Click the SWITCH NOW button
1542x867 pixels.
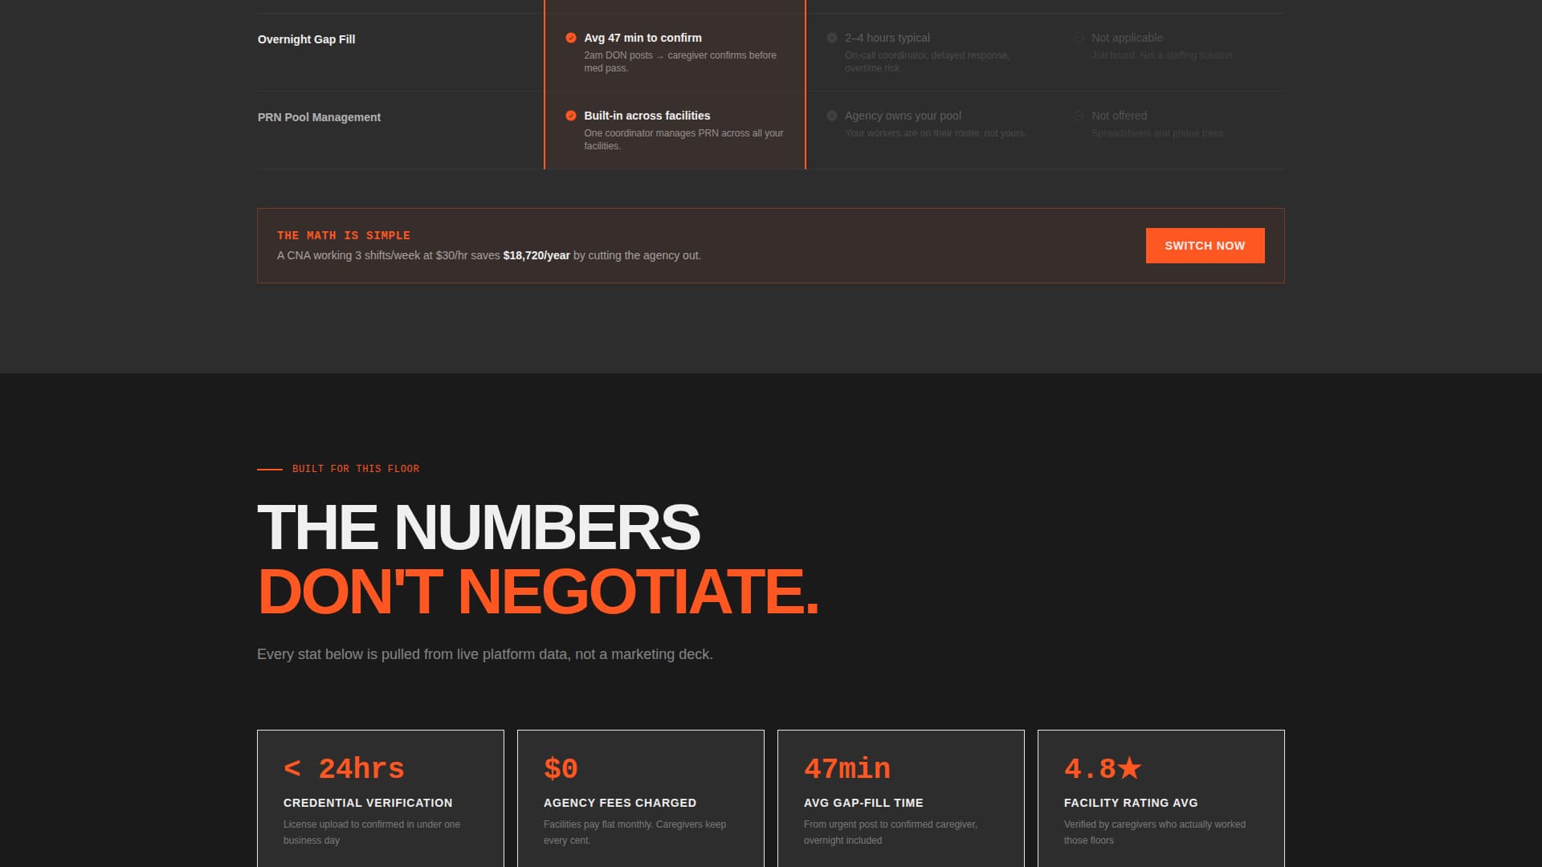(1205, 246)
